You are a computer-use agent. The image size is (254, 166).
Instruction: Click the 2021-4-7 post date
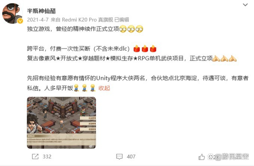[x=38, y=20]
